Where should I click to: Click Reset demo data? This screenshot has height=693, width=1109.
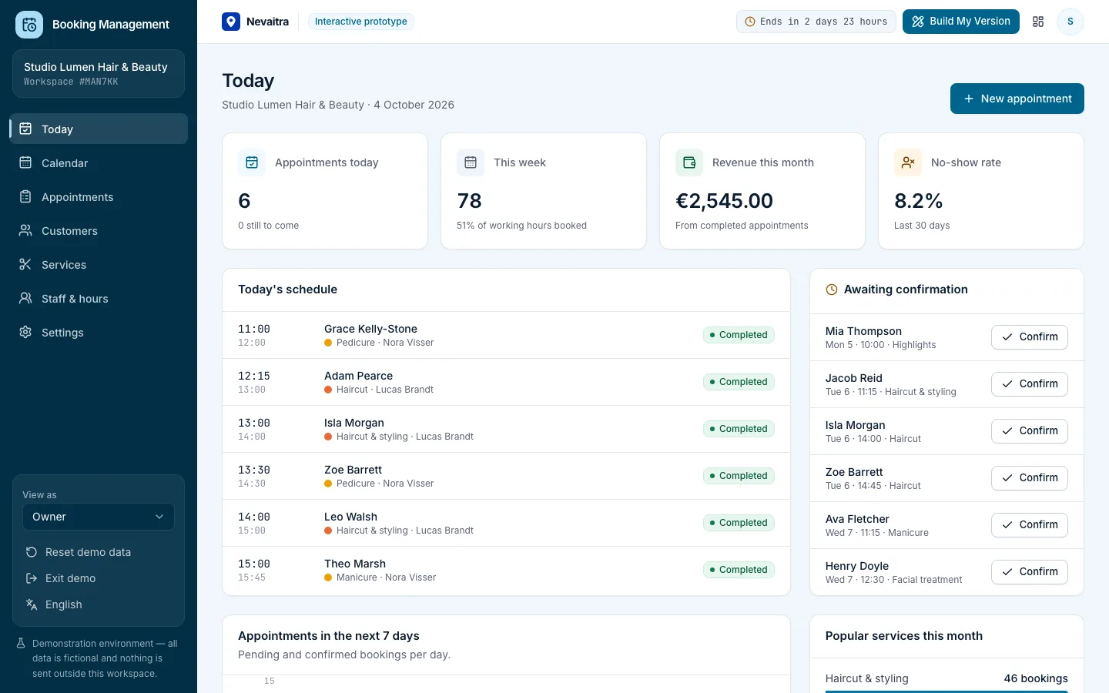point(99,552)
